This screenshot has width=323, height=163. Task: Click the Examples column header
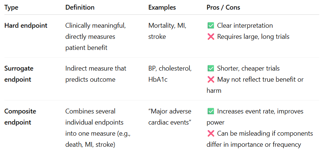click(162, 7)
